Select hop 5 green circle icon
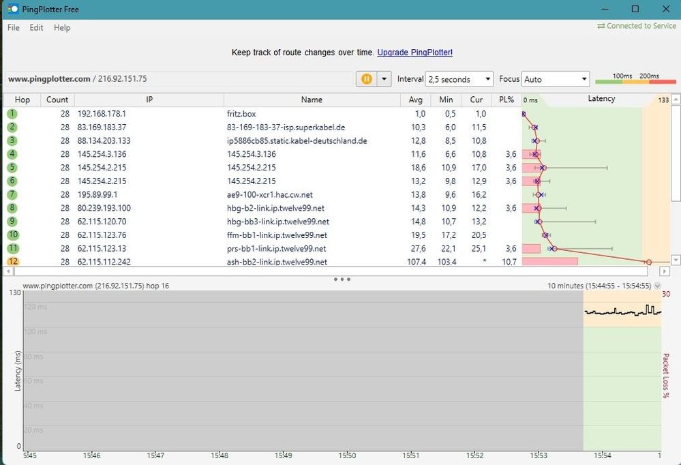681x465 pixels. 12,167
